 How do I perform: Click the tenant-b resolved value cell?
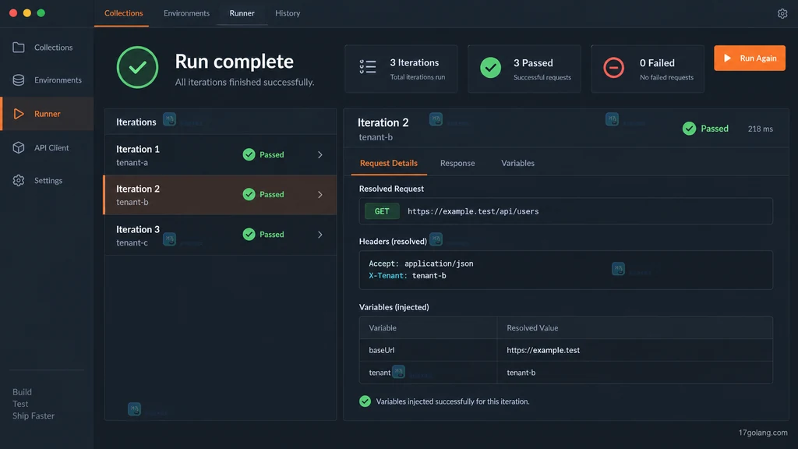coord(634,373)
